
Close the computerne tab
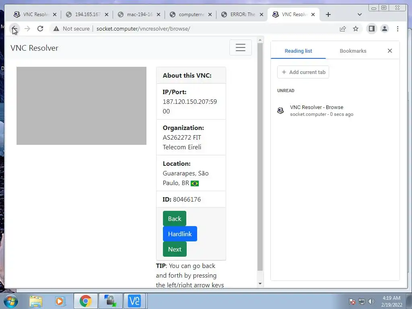pos(210,14)
